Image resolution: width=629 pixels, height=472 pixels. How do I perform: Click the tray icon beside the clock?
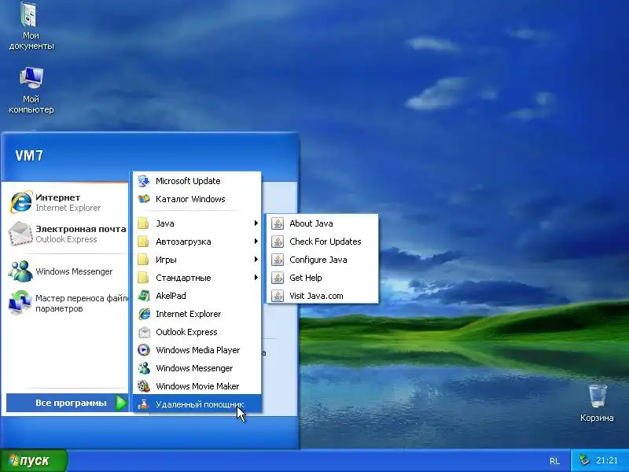[584, 460]
